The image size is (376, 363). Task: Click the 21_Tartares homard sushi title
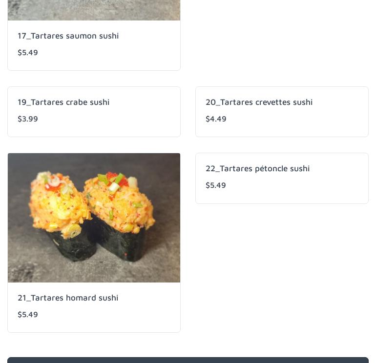tap(68, 298)
